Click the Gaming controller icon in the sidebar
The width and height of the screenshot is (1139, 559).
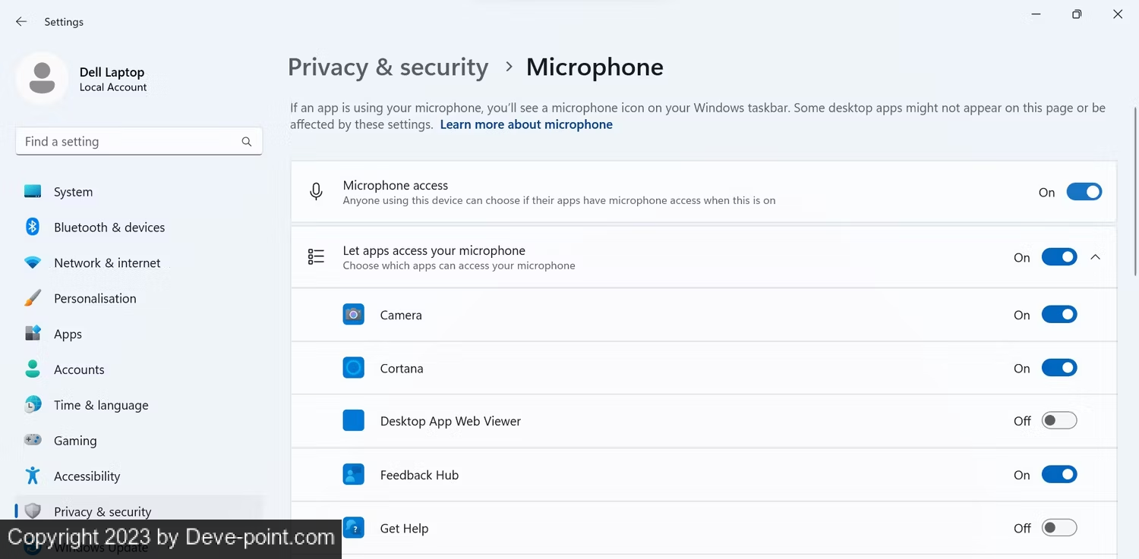point(33,440)
